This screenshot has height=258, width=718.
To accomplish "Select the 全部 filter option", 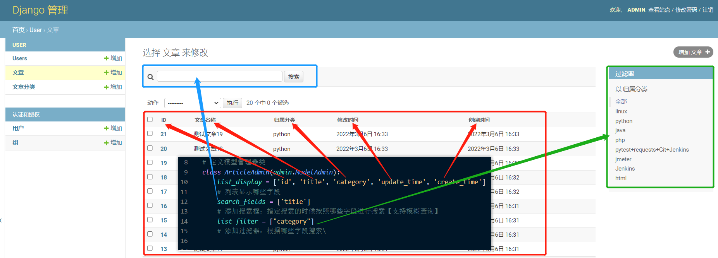I will click(x=621, y=101).
